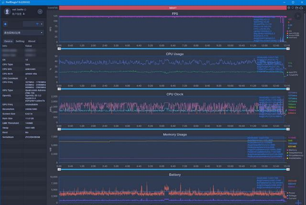
Task: Click the Swap row in device info
Action: coord(23,128)
